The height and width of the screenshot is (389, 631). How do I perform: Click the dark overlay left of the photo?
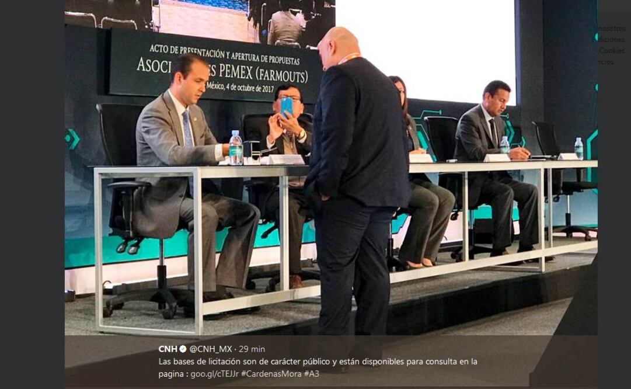click(x=32, y=194)
